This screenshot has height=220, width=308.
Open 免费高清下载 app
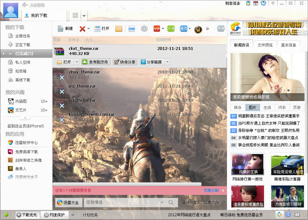pos(26,152)
